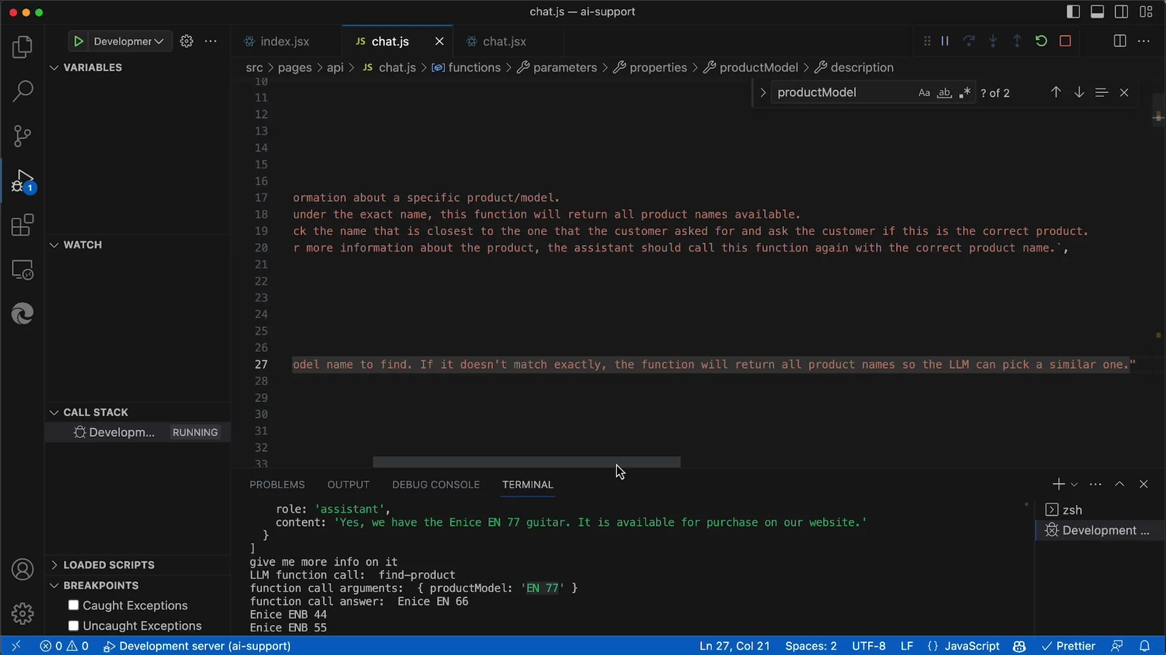Image resolution: width=1166 pixels, height=655 pixels.
Task: Restart the debug session
Action: [1041, 41]
